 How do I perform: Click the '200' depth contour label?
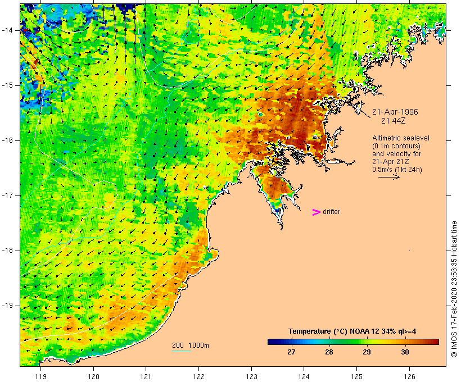point(178,345)
